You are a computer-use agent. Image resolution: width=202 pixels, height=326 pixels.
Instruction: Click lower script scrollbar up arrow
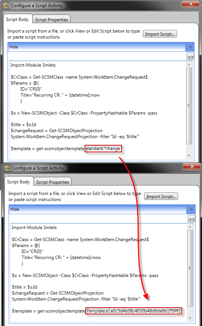pos(190,226)
